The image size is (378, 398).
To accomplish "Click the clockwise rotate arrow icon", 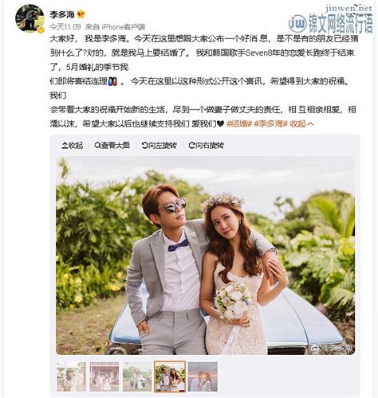I will point(191,145).
